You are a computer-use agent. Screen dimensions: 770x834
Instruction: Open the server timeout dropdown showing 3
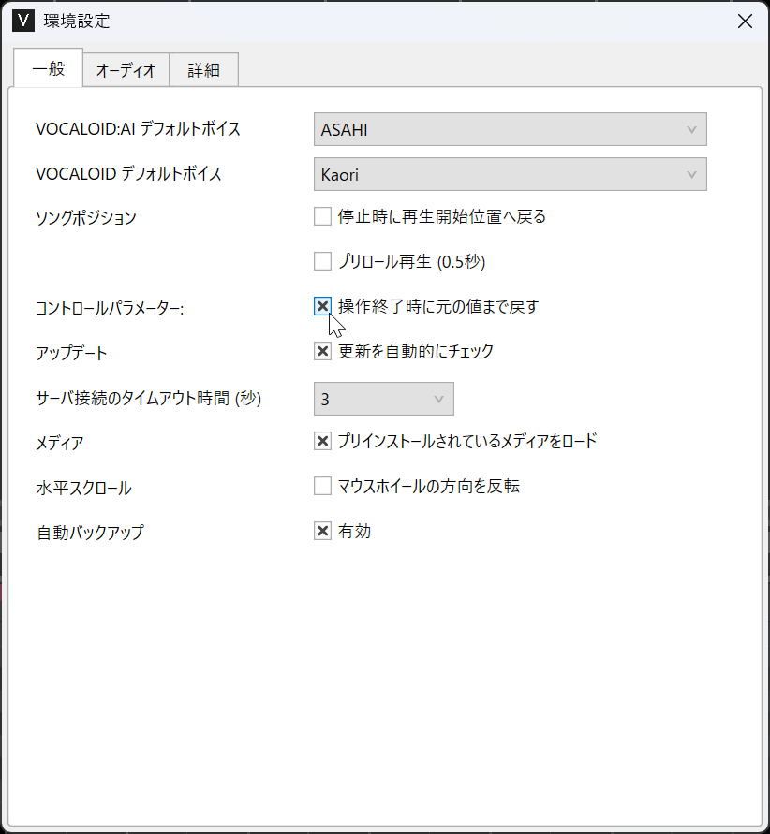[x=384, y=399]
